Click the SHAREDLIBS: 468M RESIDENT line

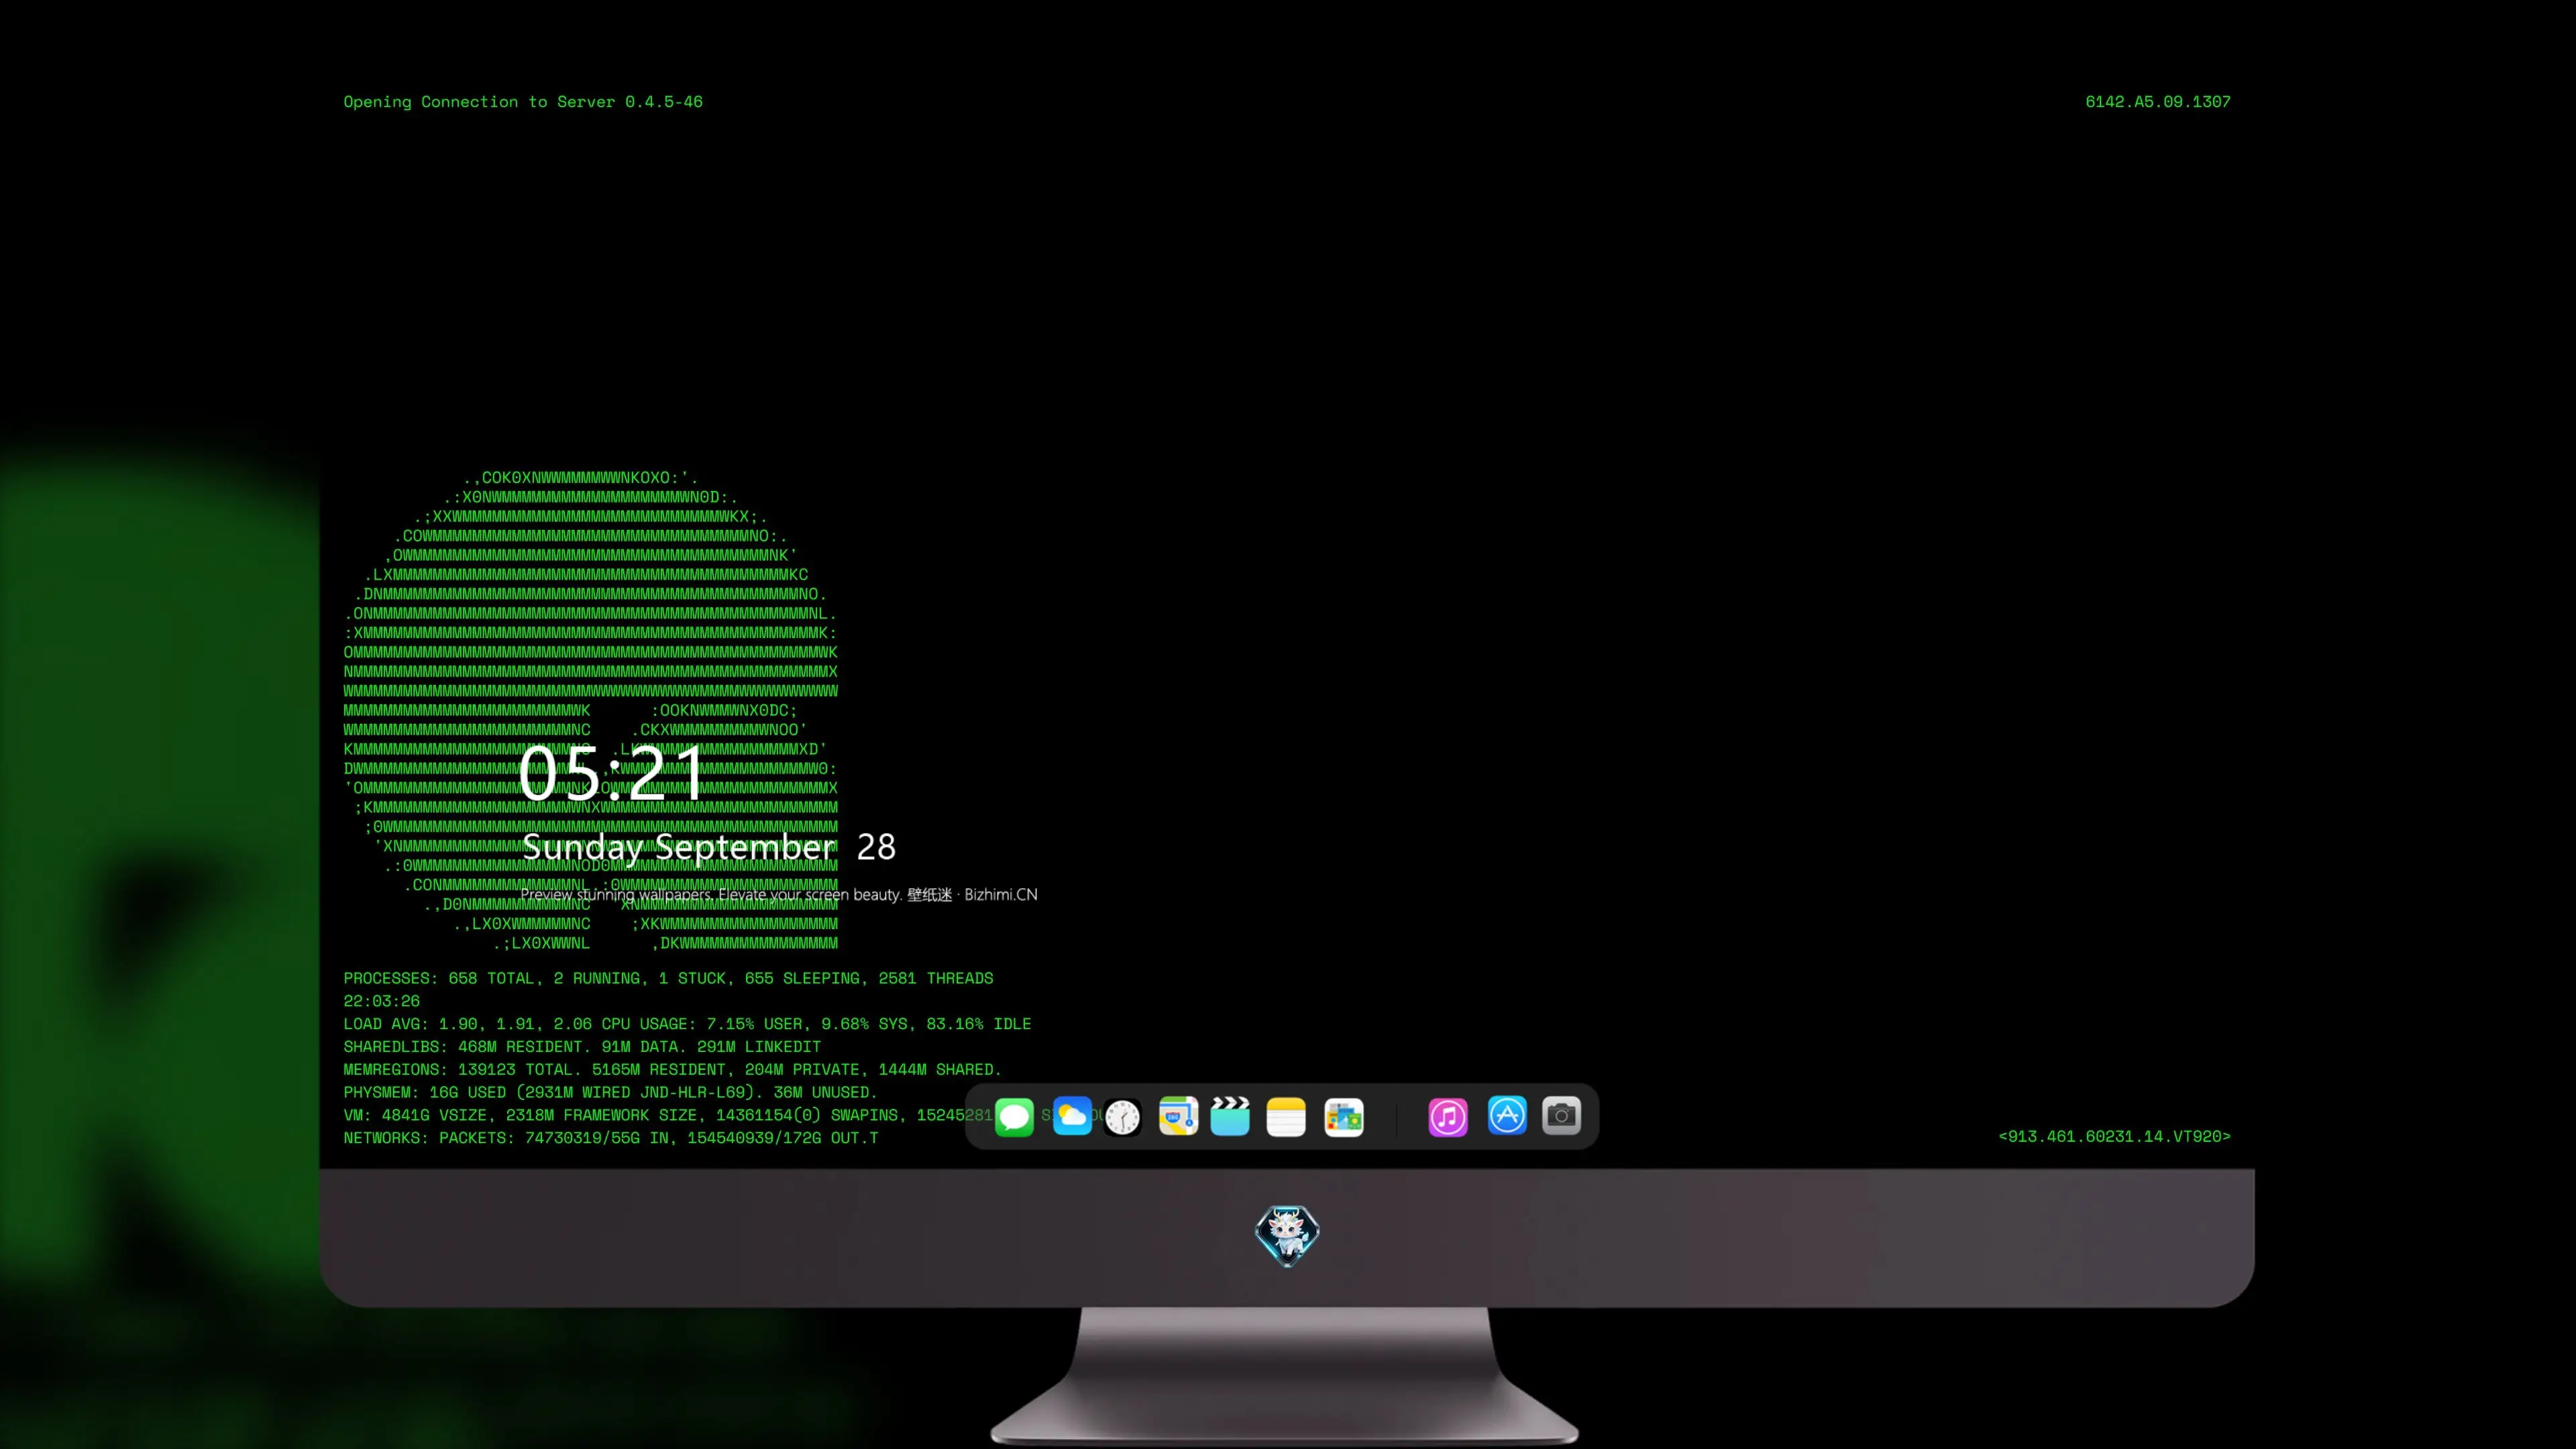pyautogui.click(x=582, y=1047)
